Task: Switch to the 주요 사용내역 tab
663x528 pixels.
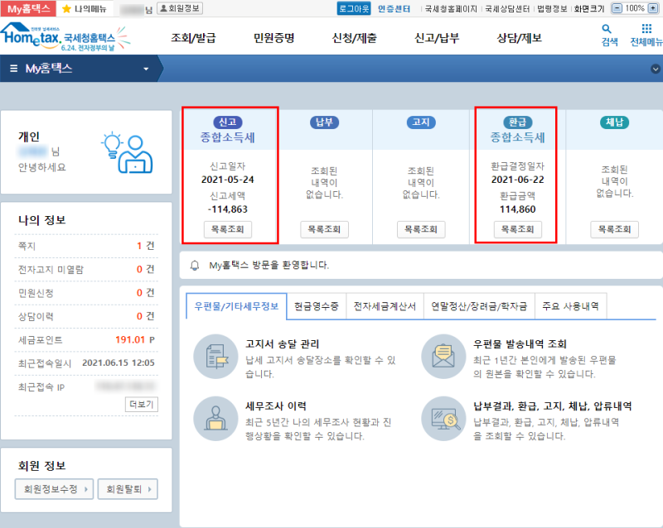Action: click(570, 306)
